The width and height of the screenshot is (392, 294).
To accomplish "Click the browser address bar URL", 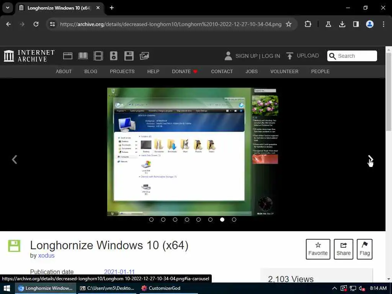I will pos(170,24).
